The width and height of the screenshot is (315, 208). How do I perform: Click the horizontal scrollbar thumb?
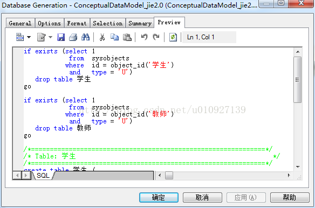pos(169,176)
